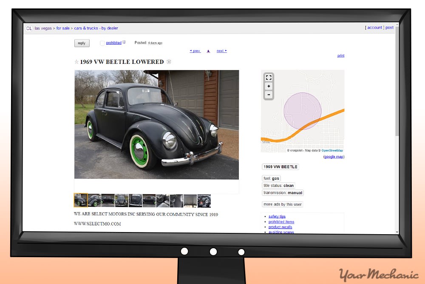Click the 1969 VW BEETLE attribute tag
The image size is (425, 284).
coord(280,167)
